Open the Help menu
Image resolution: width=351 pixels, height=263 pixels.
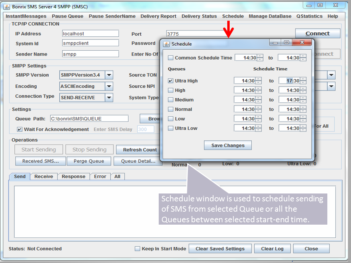[333, 16]
